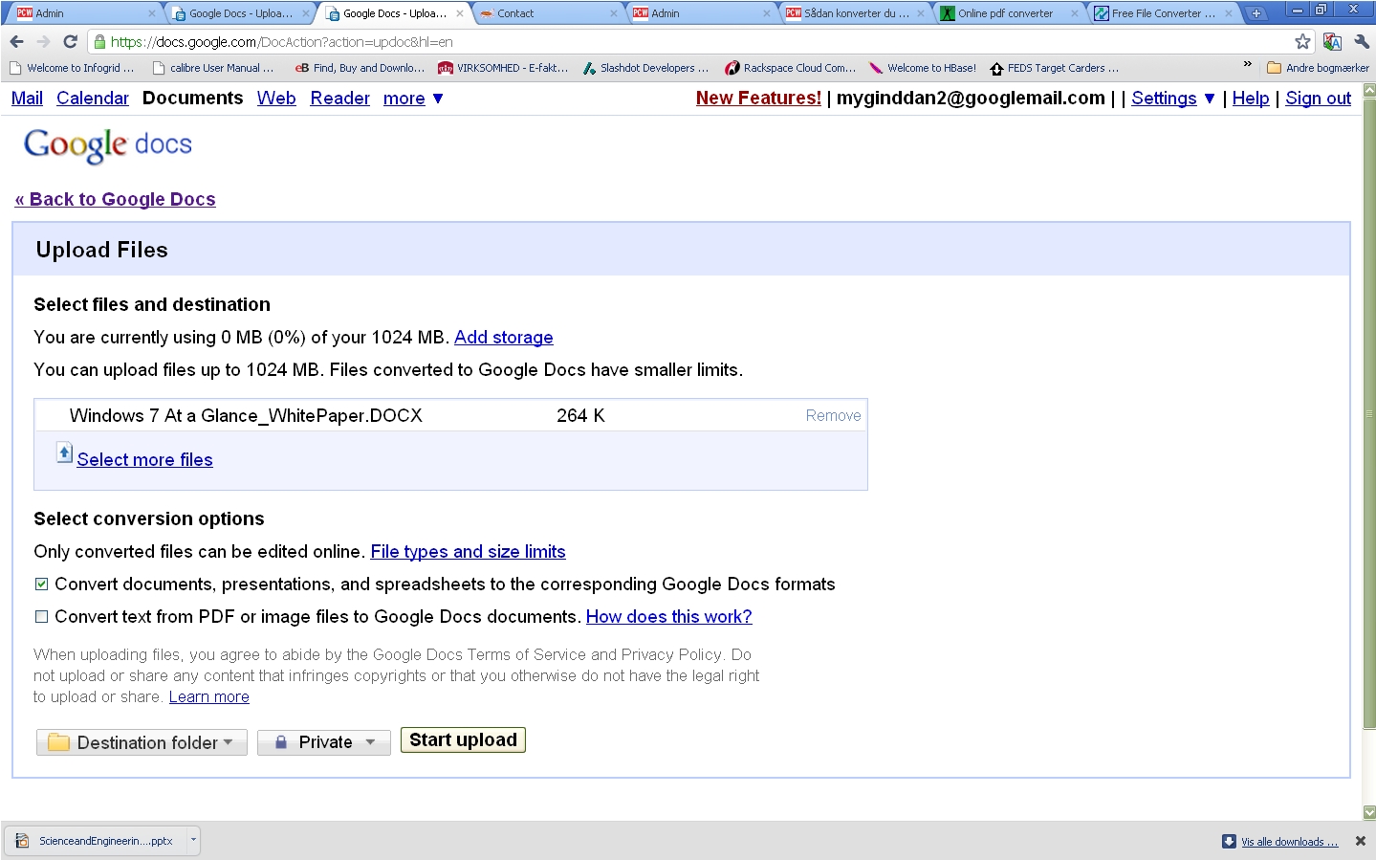This screenshot has height=860, width=1376.
Task: Open the wrench settings menu icon
Action: [1362, 42]
